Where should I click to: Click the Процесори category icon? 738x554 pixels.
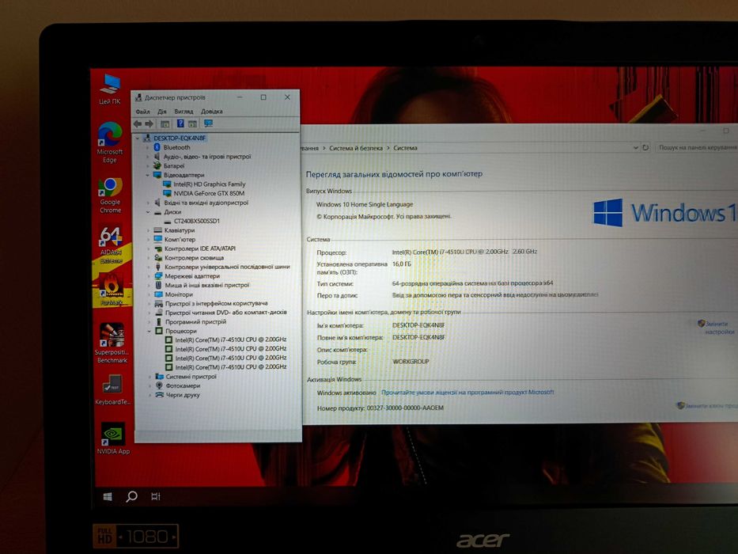point(159,331)
